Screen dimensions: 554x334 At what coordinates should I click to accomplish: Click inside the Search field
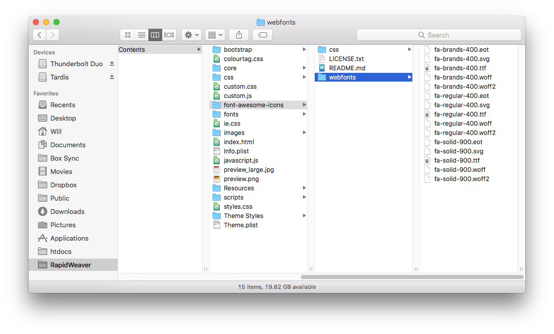click(439, 35)
